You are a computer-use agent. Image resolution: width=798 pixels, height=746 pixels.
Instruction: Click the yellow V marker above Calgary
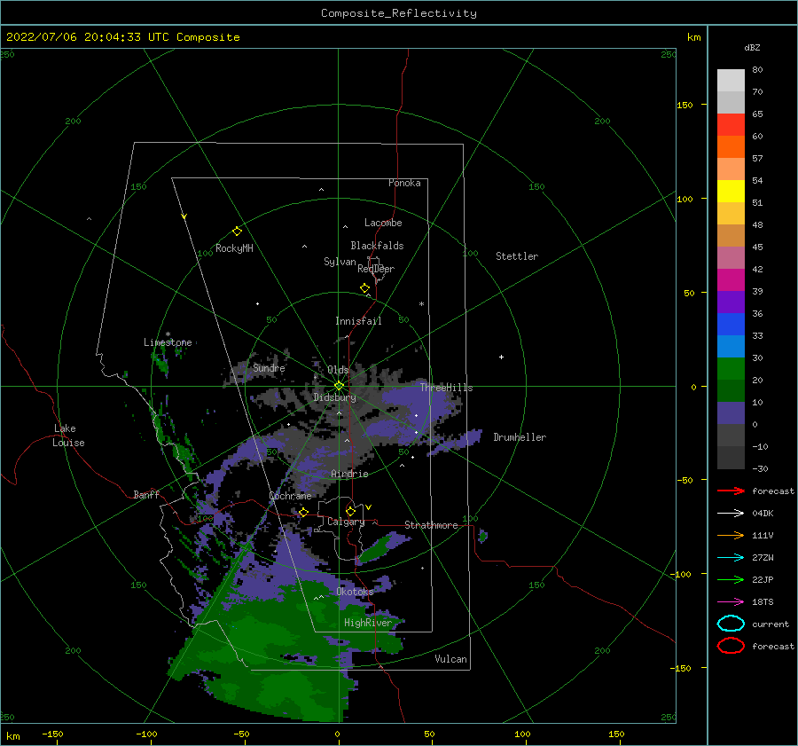[369, 507]
